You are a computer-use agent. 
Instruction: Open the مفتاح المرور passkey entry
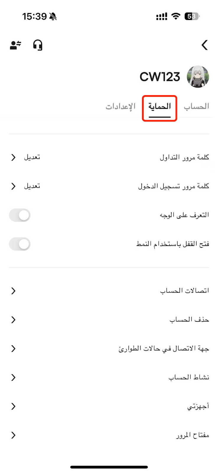pyautogui.click(x=109, y=435)
